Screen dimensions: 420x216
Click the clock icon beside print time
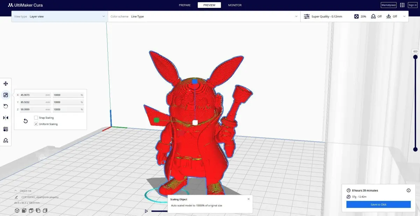[348, 190]
